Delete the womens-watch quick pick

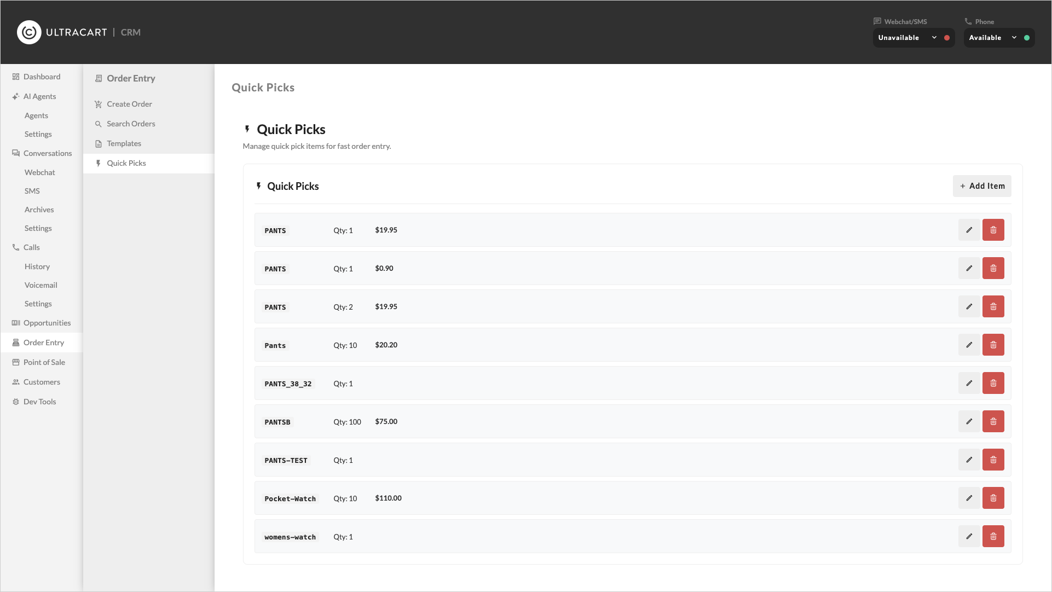point(993,536)
